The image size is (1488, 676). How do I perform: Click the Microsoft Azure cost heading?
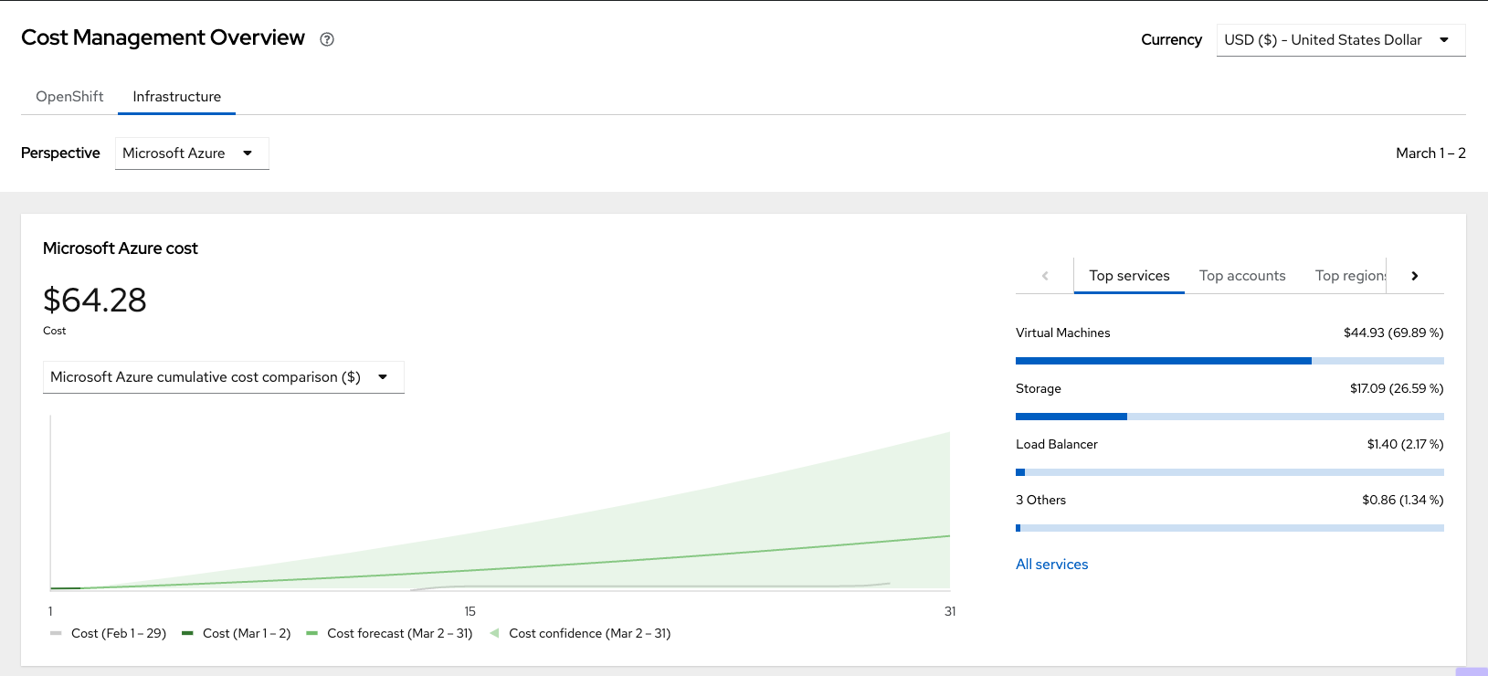121,248
